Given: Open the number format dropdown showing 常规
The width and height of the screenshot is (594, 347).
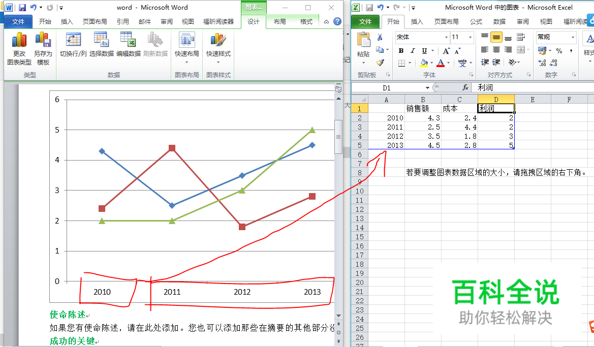Looking at the screenshot, I should pyautogui.click(x=573, y=37).
